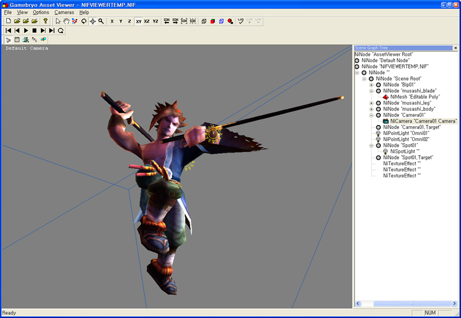Open the View menu
Viewport: 461px width, 318px height.
[x=22, y=12]
